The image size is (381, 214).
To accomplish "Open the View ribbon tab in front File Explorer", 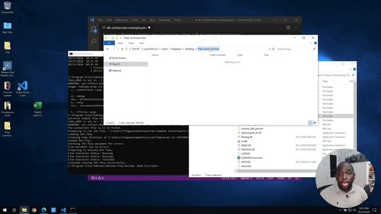I will (x=142, y=43).
